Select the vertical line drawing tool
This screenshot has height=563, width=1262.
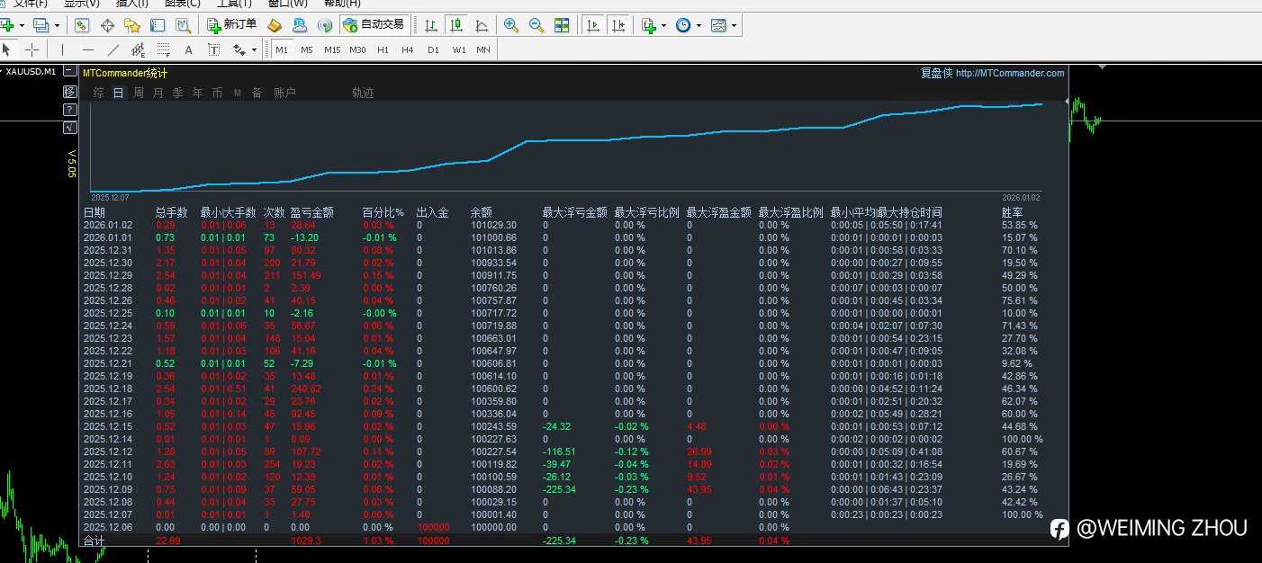[62, 49]
